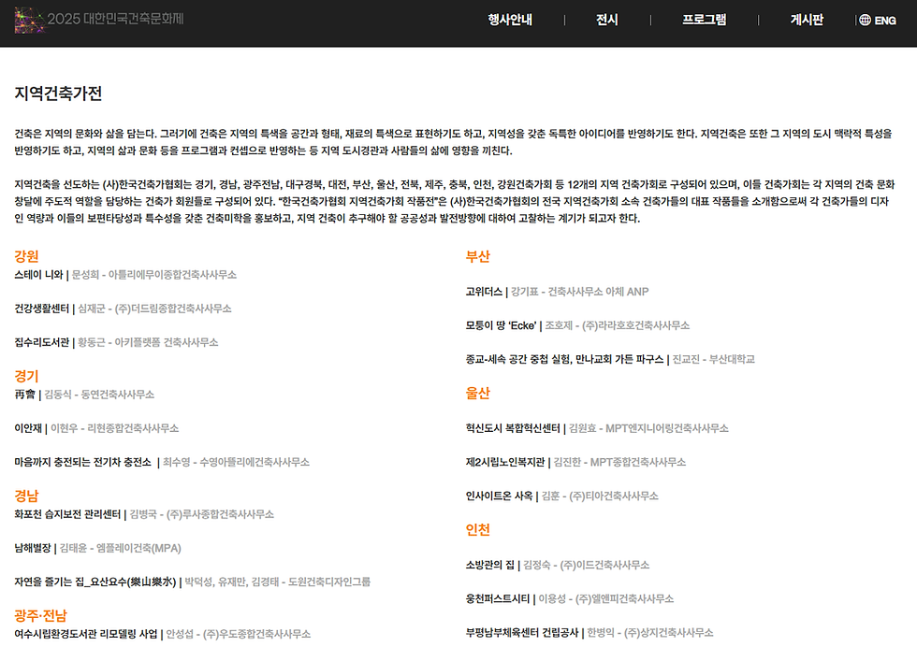
Task: Select the 경남 region heading
Action: pos(26,496)
